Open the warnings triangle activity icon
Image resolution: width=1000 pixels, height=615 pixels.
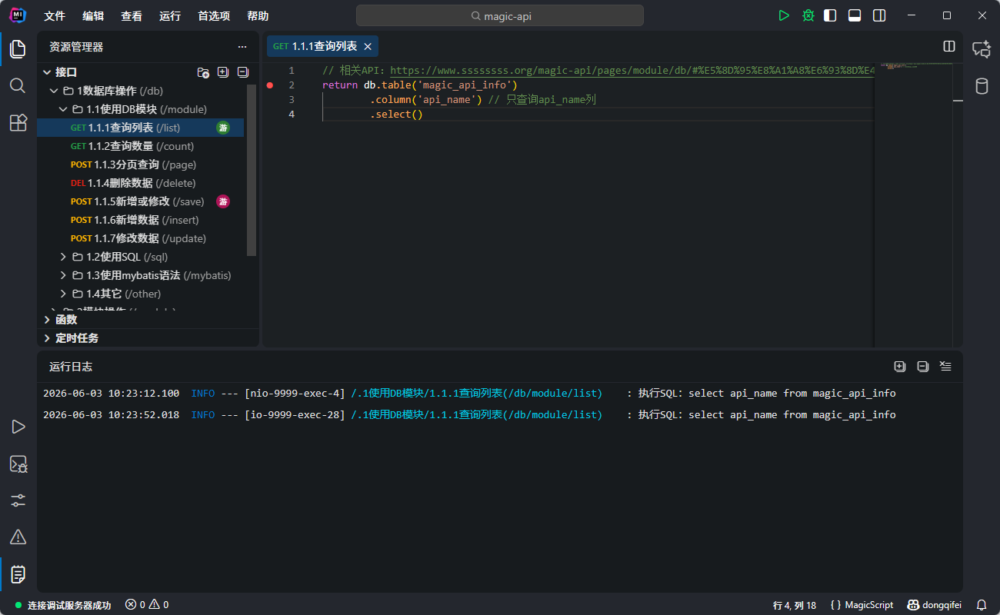coord(18,537)
